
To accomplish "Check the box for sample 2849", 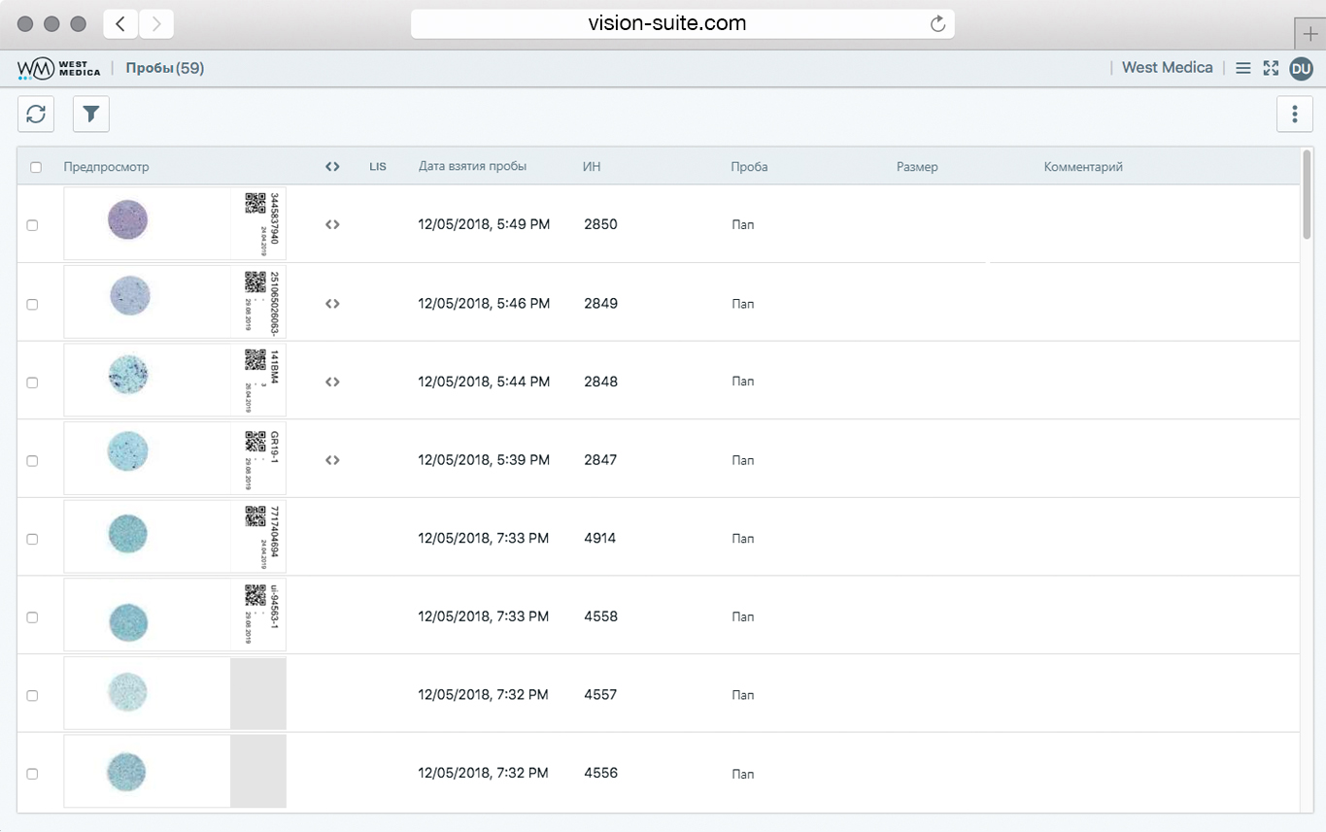I will (x=32, y=304).
